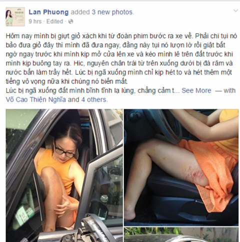Expand post text with See More

coord(196,90)
